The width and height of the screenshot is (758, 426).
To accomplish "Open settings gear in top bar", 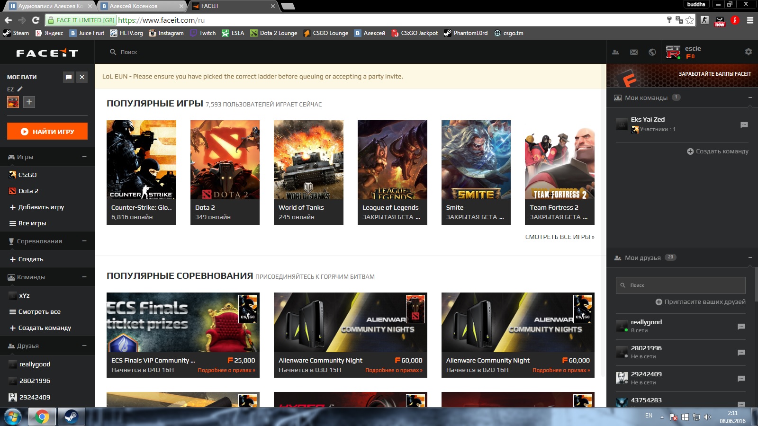I will pos(748,52).
